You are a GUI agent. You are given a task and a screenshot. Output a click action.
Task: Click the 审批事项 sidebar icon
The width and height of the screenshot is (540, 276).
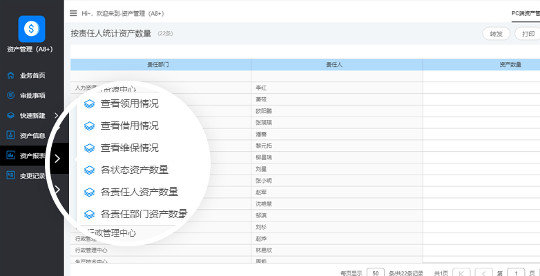pos(11,95)
